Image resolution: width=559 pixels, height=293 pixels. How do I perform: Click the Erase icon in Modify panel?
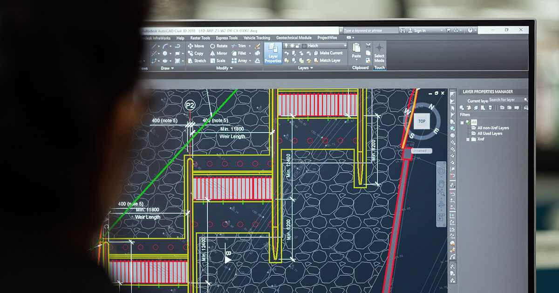point(257,46)
